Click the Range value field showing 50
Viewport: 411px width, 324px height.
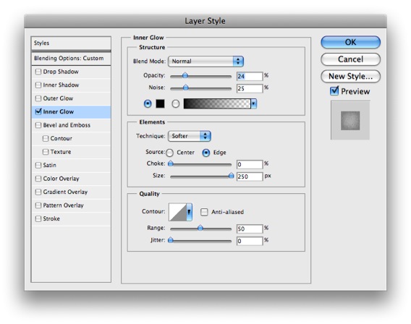tap(250, 229)
